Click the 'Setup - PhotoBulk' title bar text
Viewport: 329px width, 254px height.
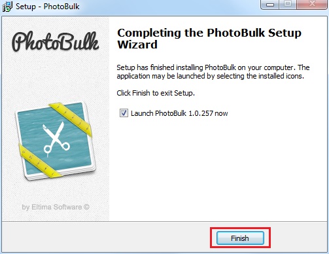click(47, 7)
